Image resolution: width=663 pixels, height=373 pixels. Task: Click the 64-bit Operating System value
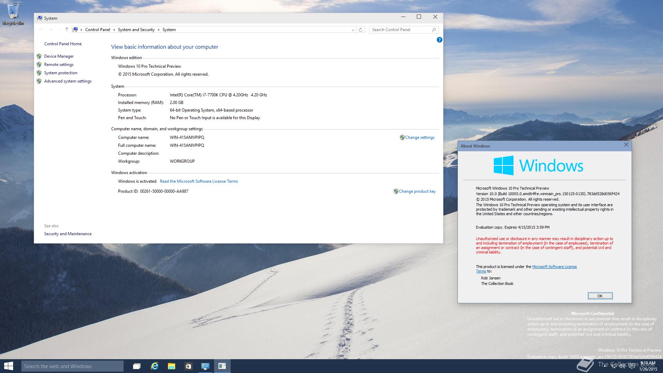pos(211,110)
